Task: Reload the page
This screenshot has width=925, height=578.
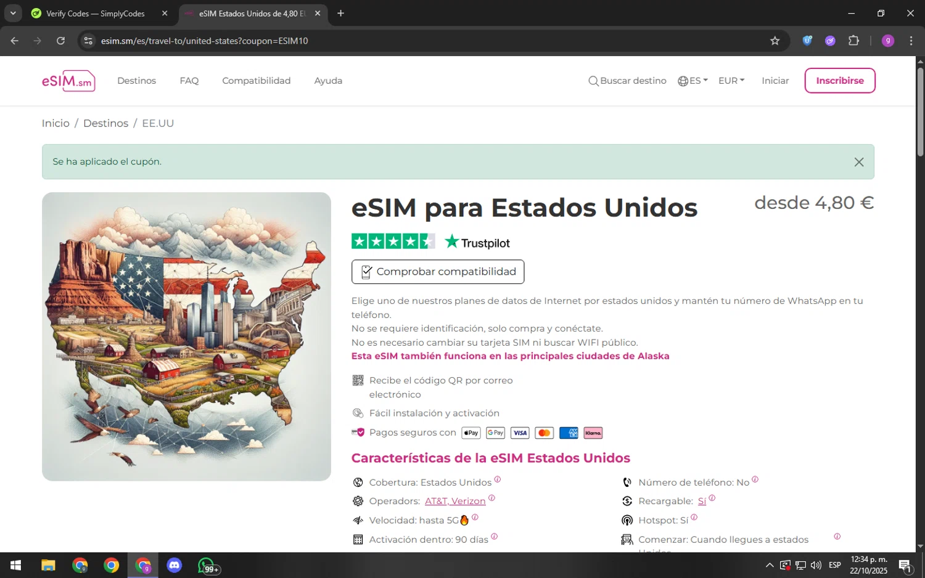Action: (x=60, y=41)
